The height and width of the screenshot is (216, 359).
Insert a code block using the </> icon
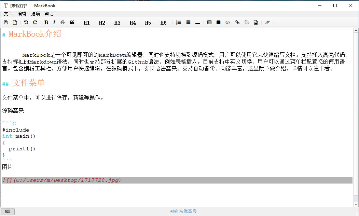(x=228, y=23)
